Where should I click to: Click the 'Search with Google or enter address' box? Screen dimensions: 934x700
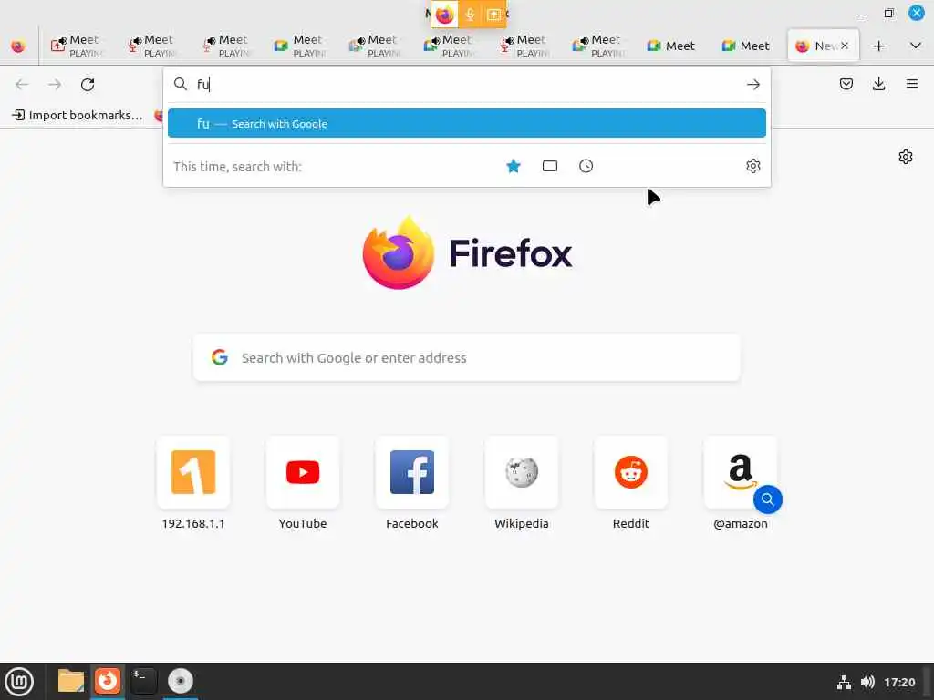[466, 357]
